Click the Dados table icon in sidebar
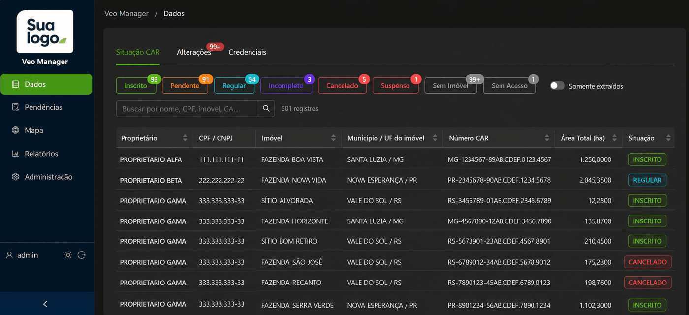Image resolution: width=689 pixels, height=315 pixels. click(15, 84)
